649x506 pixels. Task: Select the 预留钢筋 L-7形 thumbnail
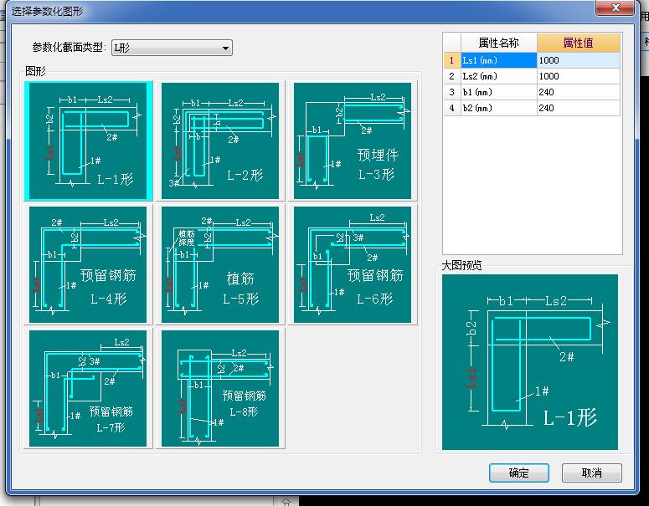point(88,388)
